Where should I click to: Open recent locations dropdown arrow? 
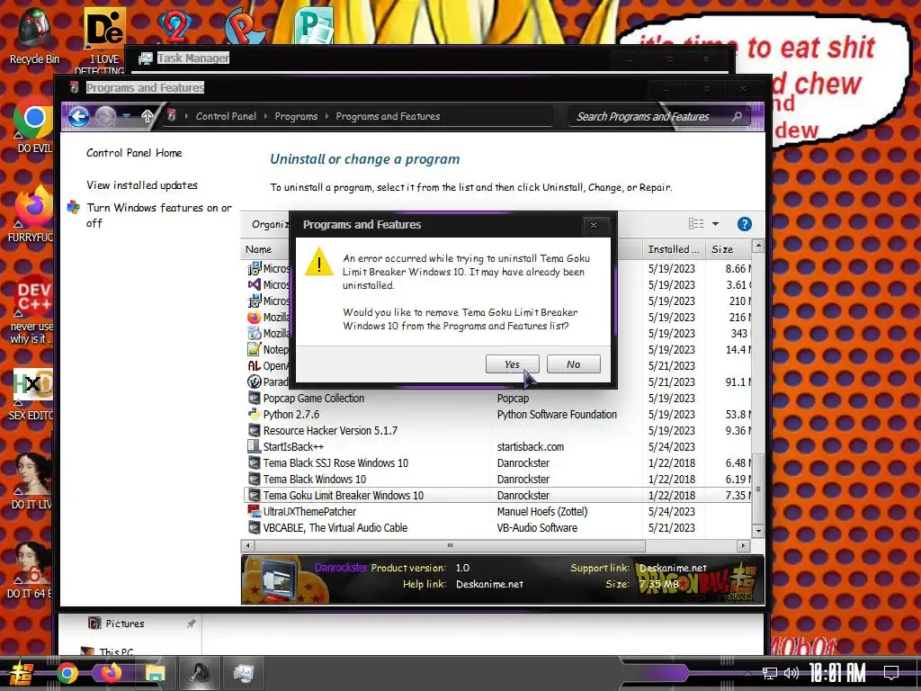tap(126, 116)
